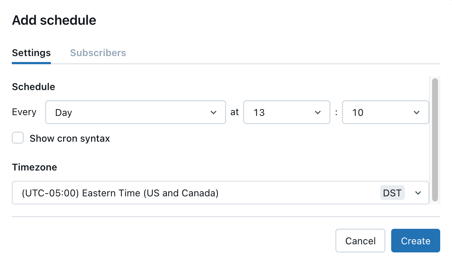The height and width of the screenshot is (262, 452).
Task: Cancel the Add schedule dialog
Action: tap(360, 241)
